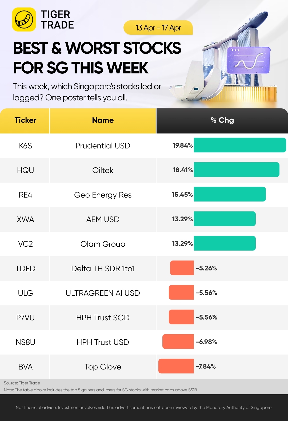Select the TDED ticker cell
The height and width of the screenshot is (421, 288).
[x=25, y=269]
